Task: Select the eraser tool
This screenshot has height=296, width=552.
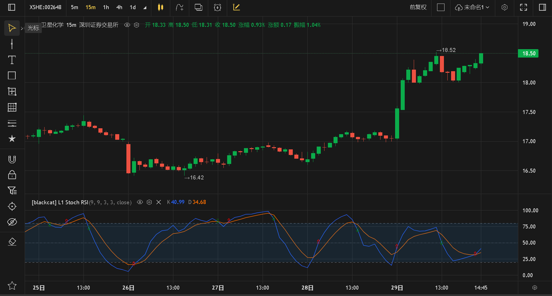Action: (12, 242)
